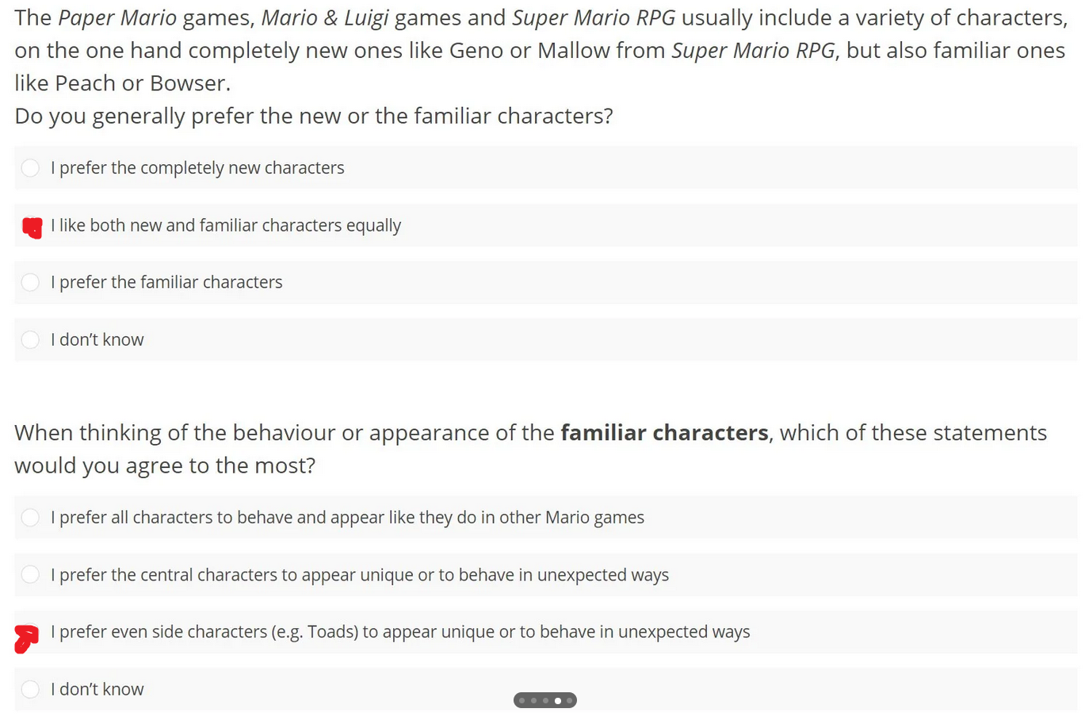Click the label "I prefer the familiar characters"
The height and width of the screenshot is (720, 1085).
tap(166, 282)
